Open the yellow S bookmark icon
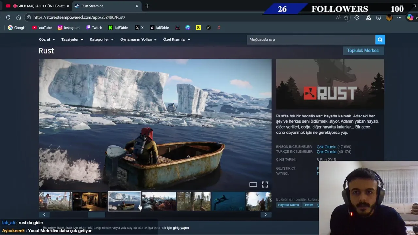This screenshot has width=418, height=235. pyautogui.click(x=198, y=28)
